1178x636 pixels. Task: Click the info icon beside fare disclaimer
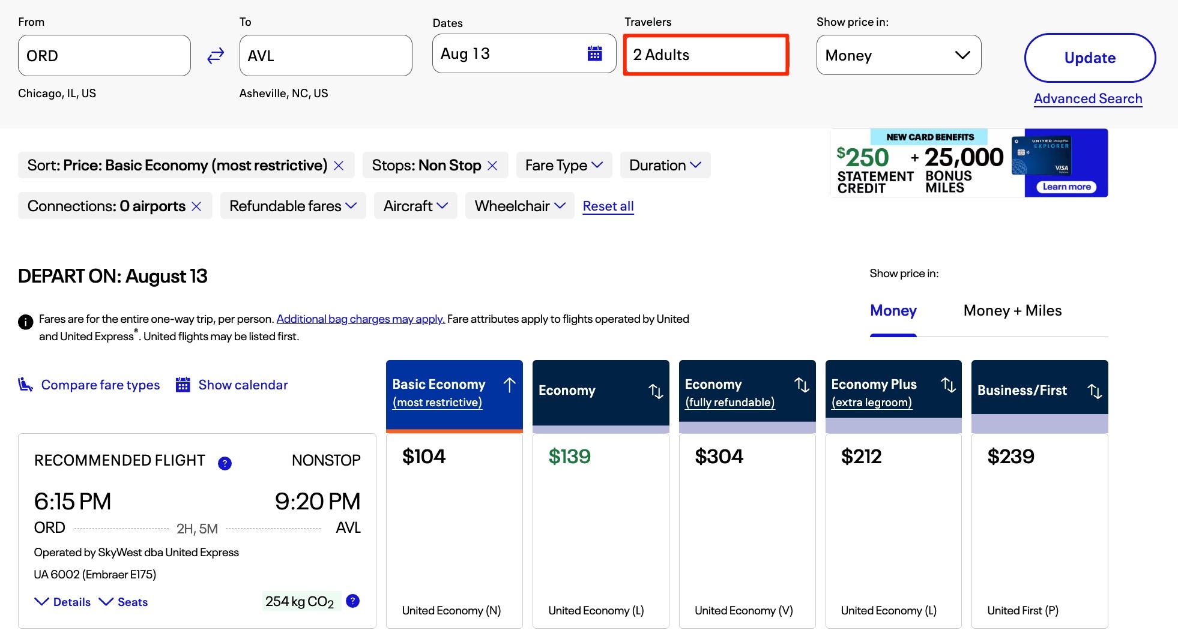[25, 322]
